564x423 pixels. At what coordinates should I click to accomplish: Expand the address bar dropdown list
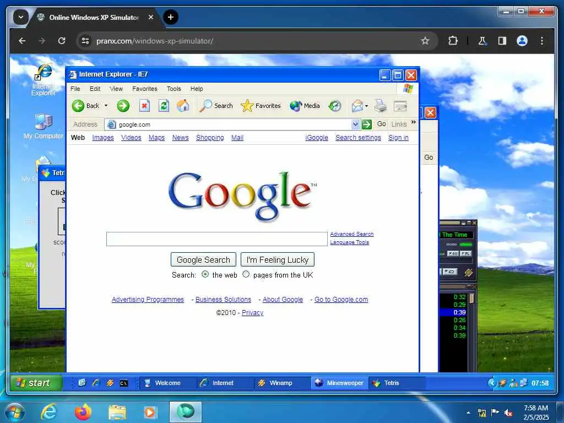[355, 124]
